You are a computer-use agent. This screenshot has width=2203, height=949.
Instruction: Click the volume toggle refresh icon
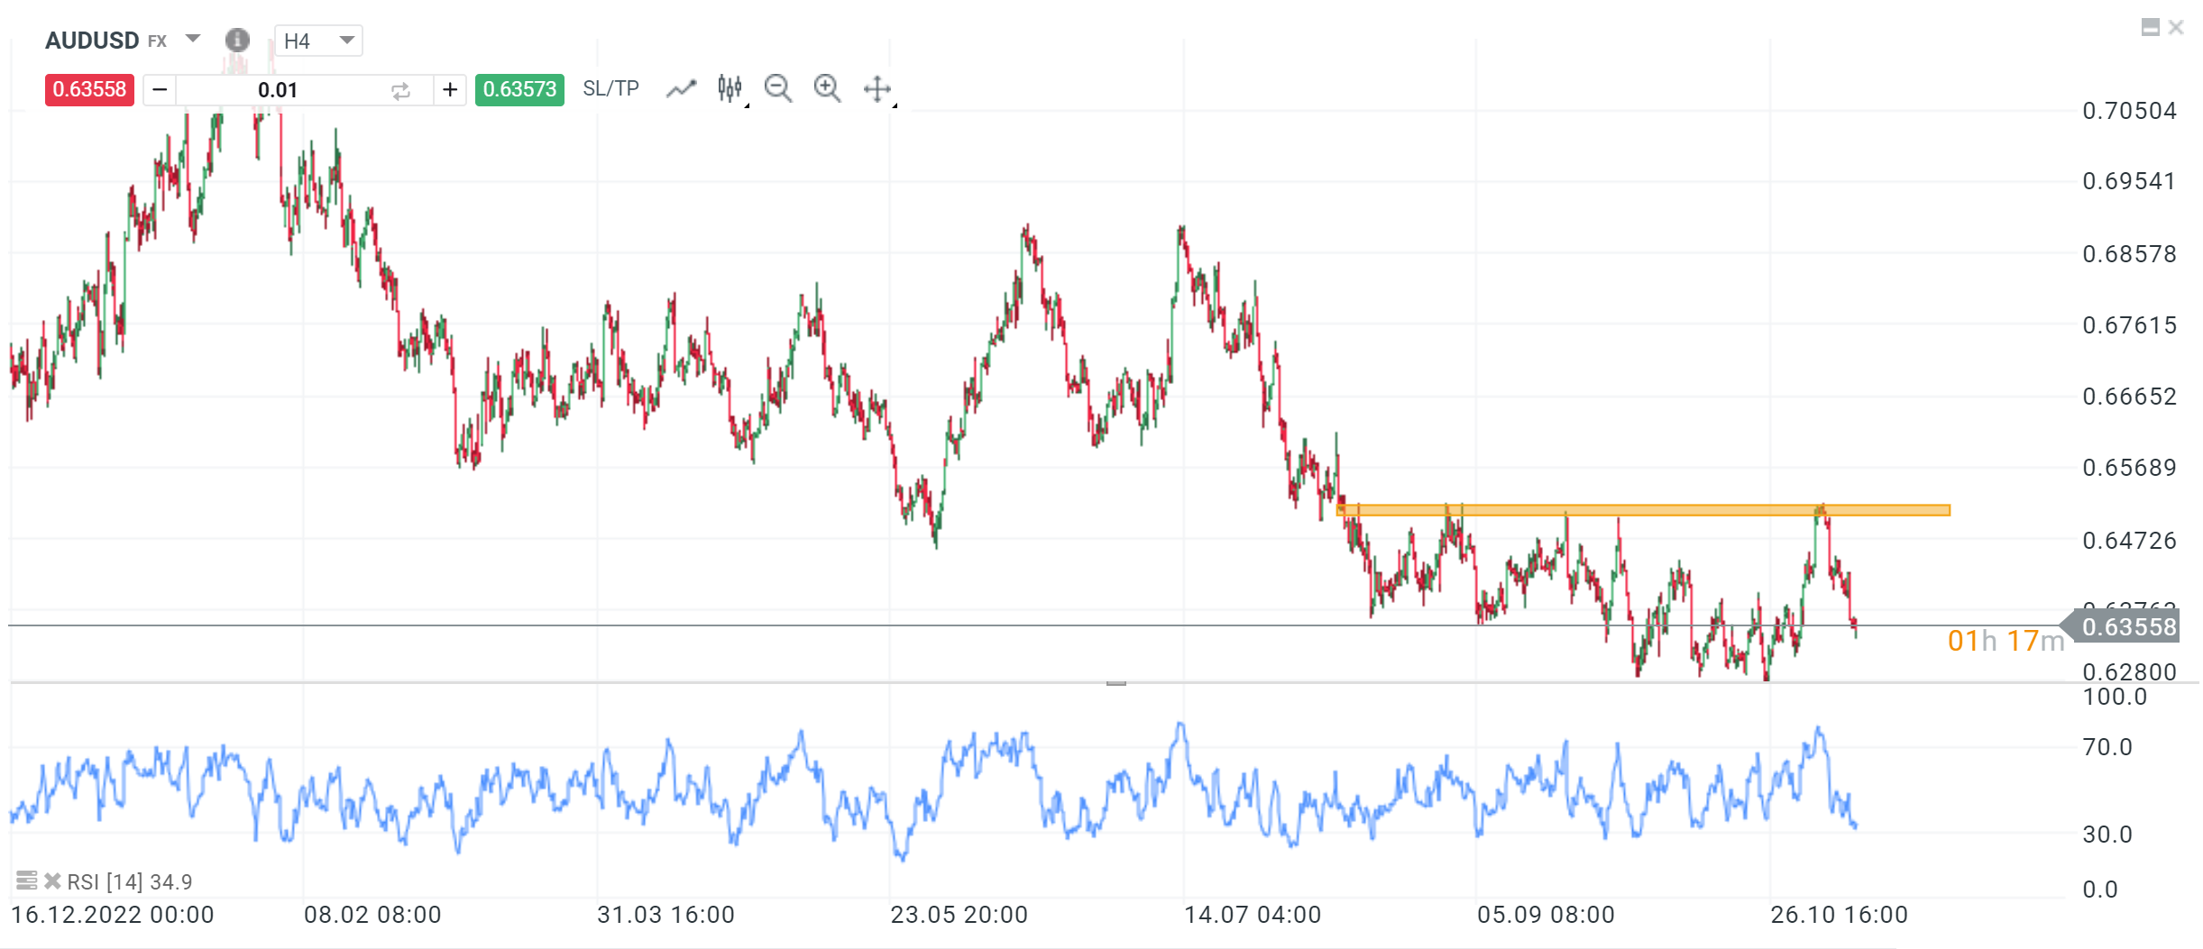(x=400, y=89)
